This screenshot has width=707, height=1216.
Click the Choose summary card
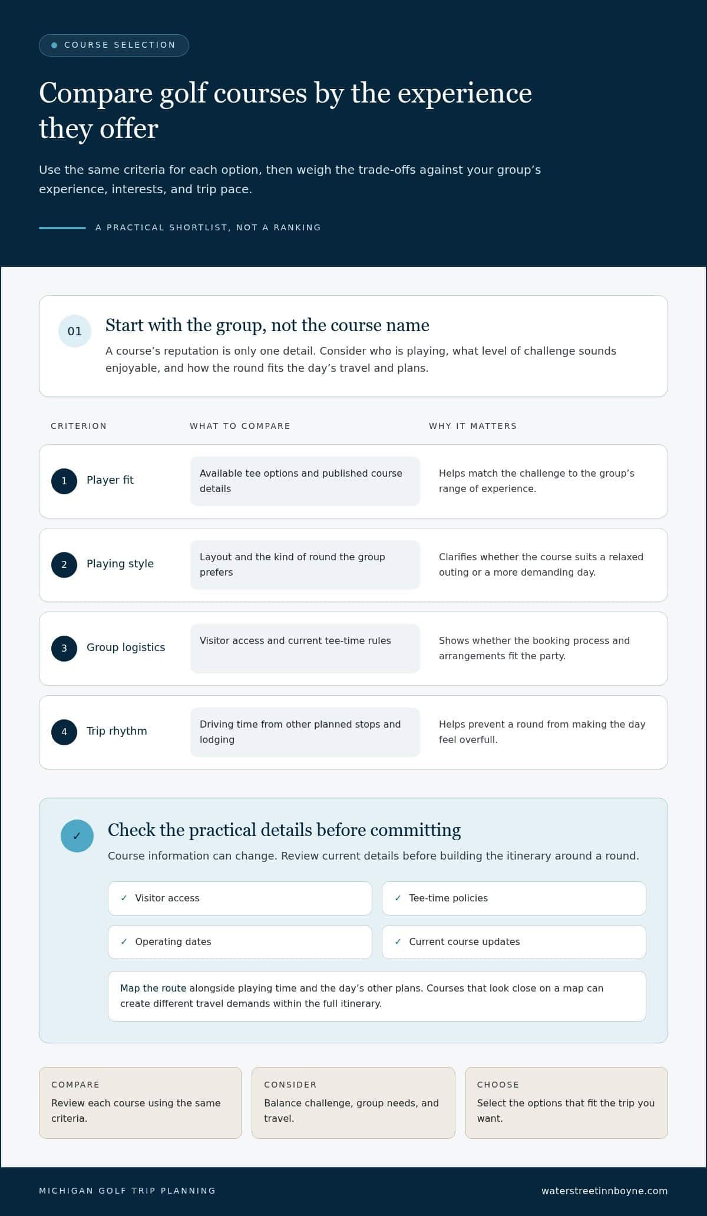(x=566, y=1103)
